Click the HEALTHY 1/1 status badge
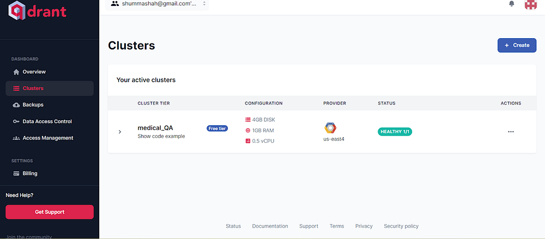Screen dimensions: 545x239 pyautogui.click(x=395, y=132)
